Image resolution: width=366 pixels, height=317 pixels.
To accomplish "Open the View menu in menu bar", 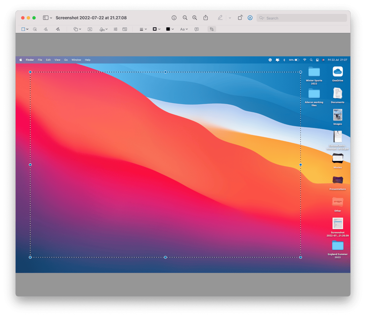I will 57,60.
